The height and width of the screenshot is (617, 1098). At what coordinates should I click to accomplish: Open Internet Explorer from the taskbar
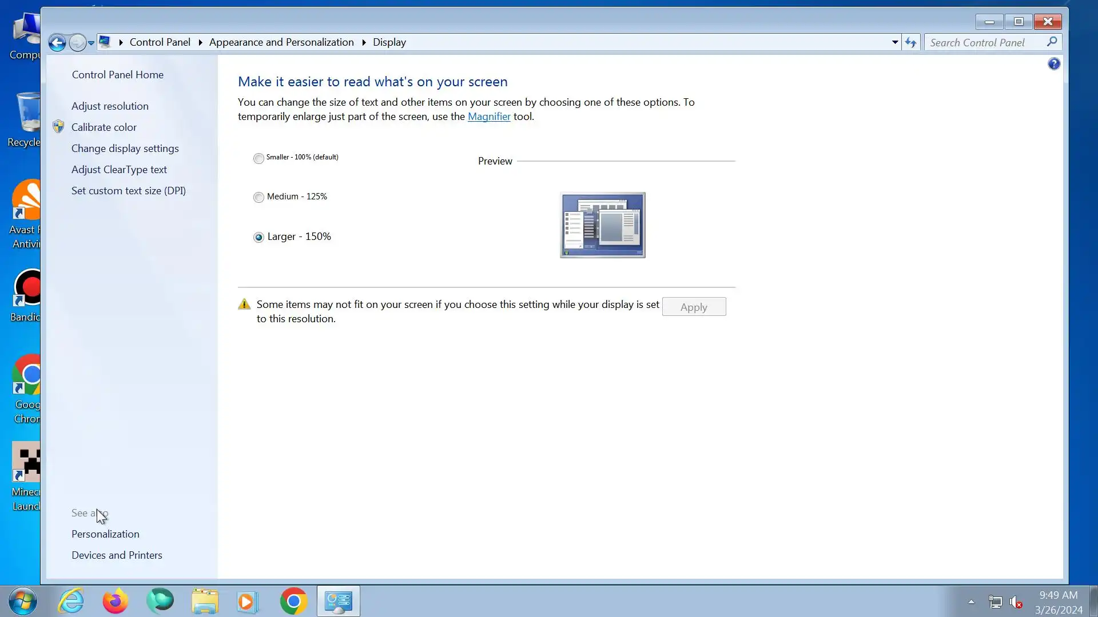click(71, 601)
